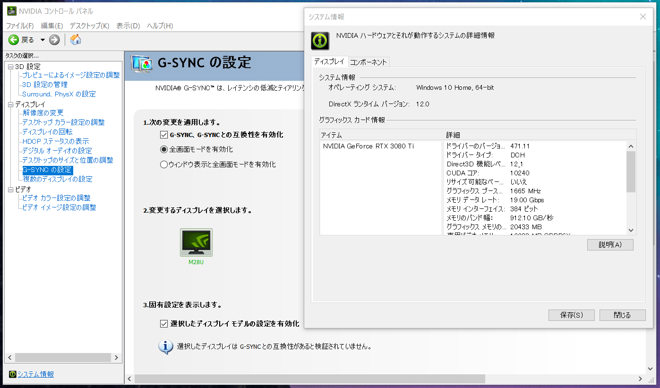The image size is (660, 388).
Task: Open the ヘルプ(H) menu
Action: (x=160, y=26)
